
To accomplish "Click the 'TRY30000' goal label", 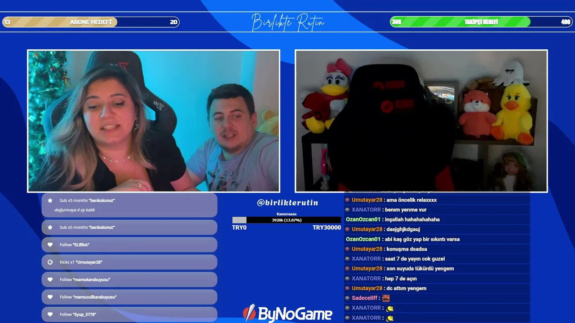I will coord(327,227).
